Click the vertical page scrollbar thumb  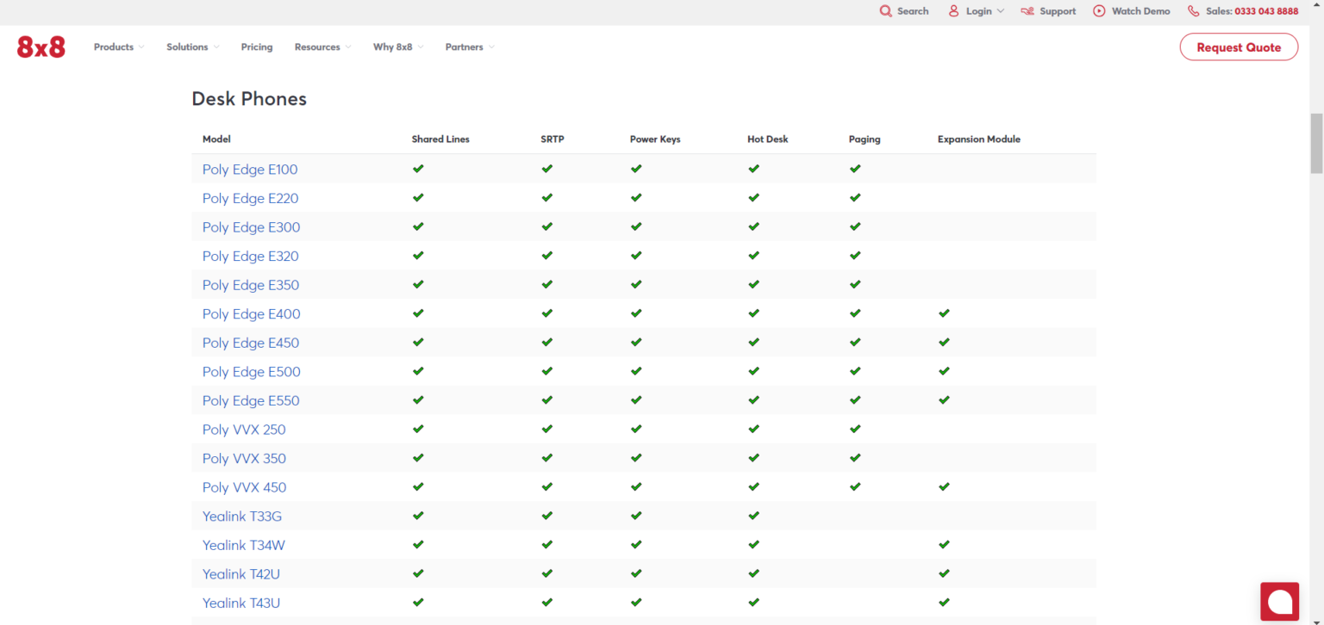(x=1316, y=143)
